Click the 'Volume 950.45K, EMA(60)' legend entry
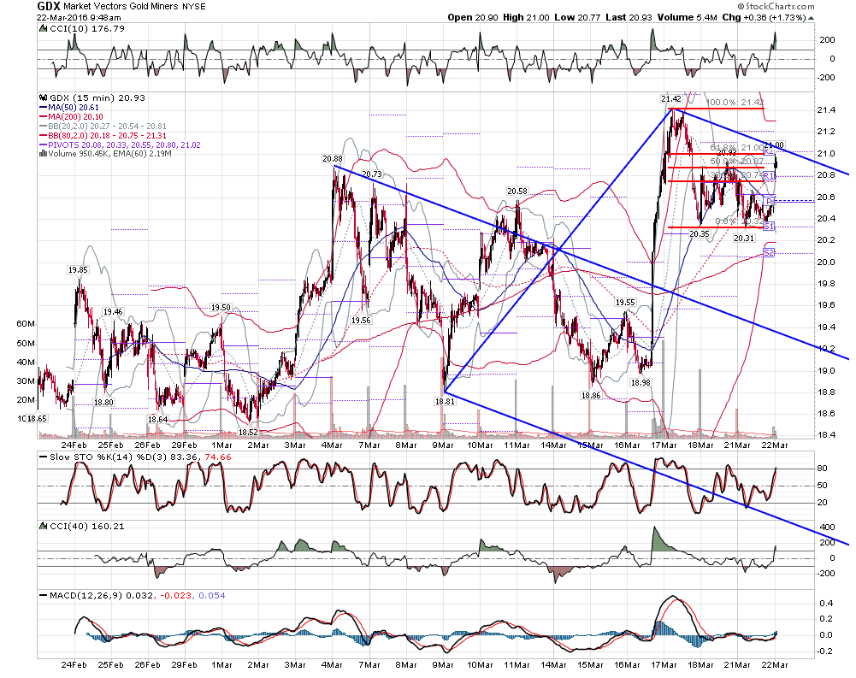Image resolution: width=856 pixels, height=678 pixels. [105, 154]
